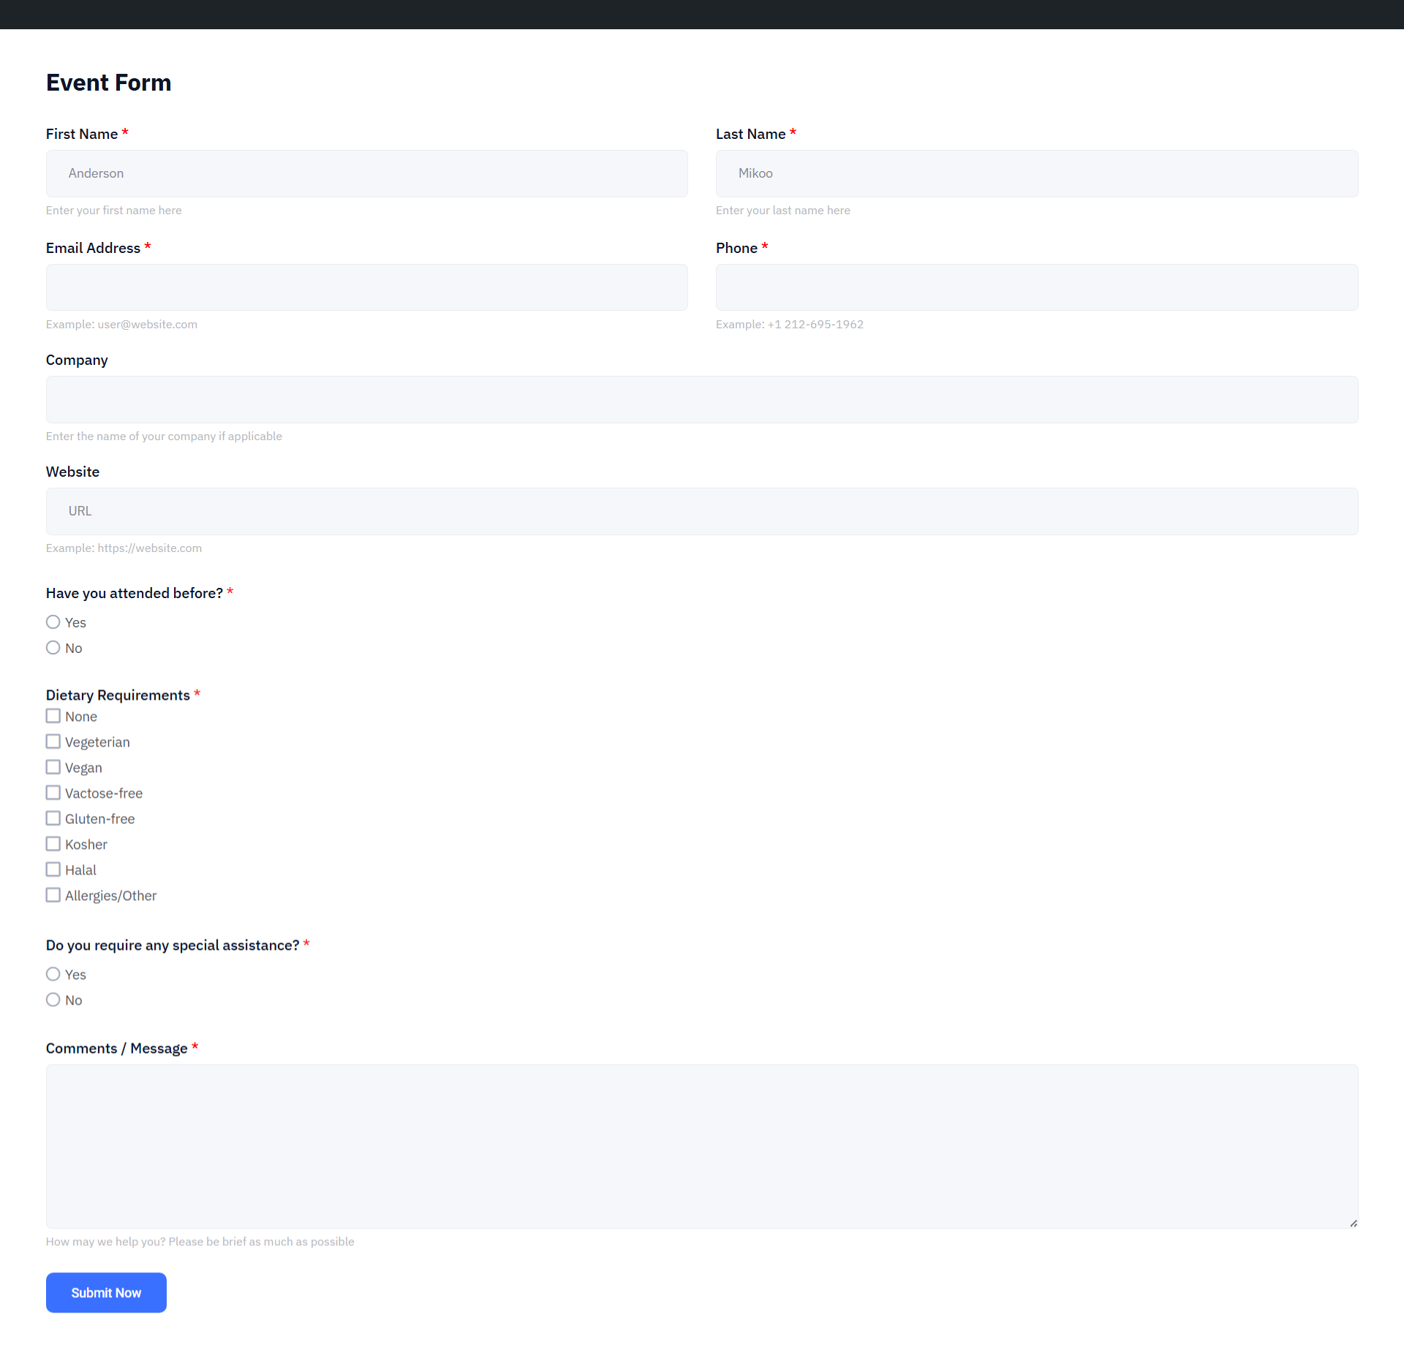Focus the Website URL field
Viewport: 1404px width, 1360px height.
(x=701, y=510)
